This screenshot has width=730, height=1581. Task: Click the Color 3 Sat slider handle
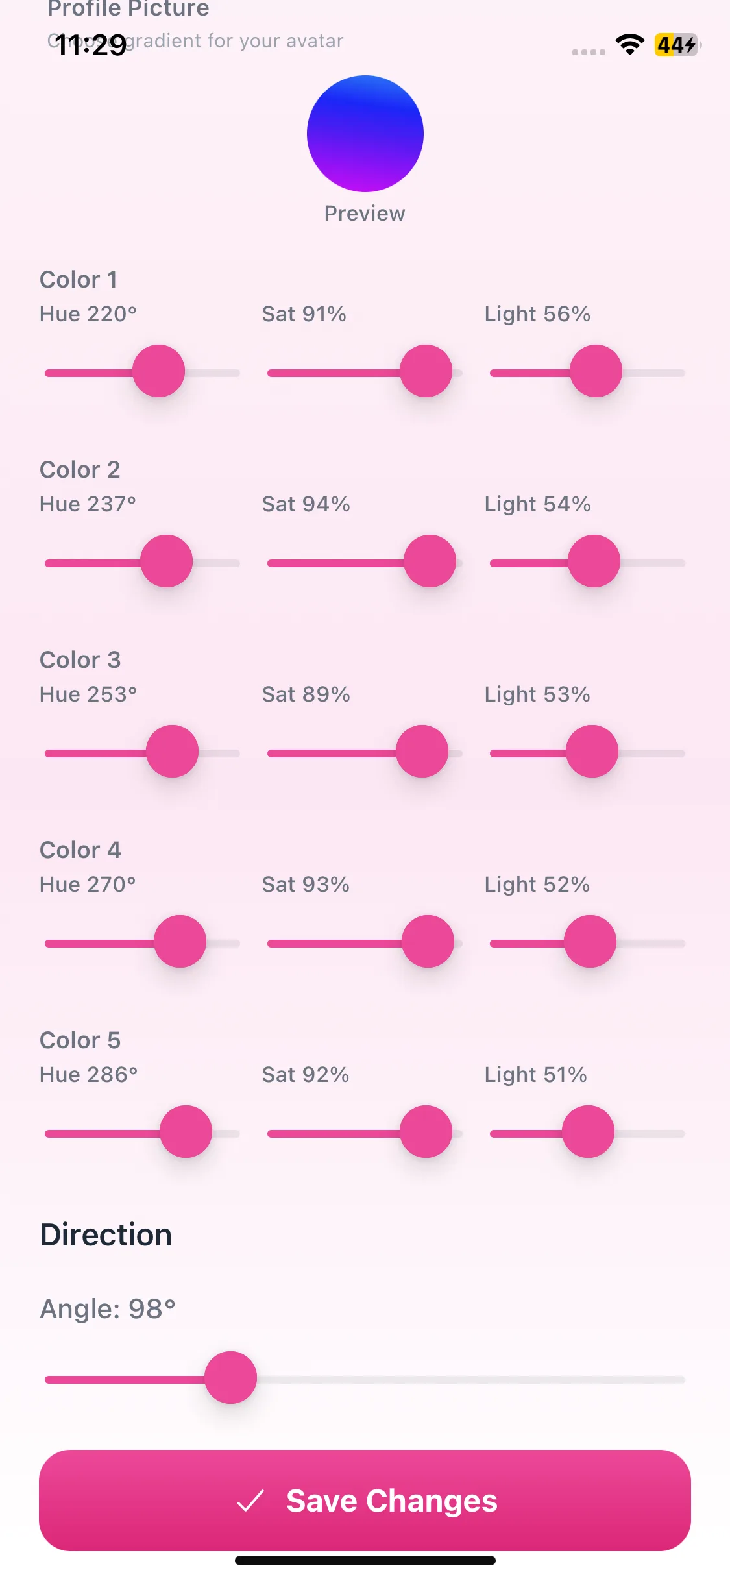[x=422, y=752]
